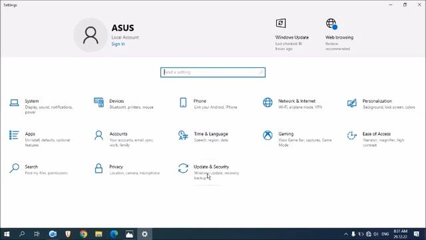The width and height of the screenshot is (426, 240).
Task: Open the network status tray icon
Action: 368,234
